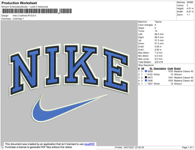Click the 'Page 1 of 1' footer text
This screenshot has height=150, width=195.
pyautogui.click(x=188, y=147)
